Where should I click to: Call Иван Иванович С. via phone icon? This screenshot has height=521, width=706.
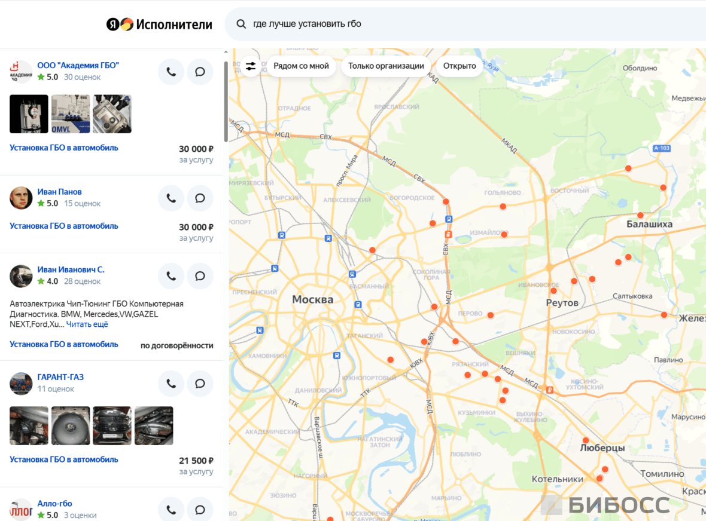[171, 276]
